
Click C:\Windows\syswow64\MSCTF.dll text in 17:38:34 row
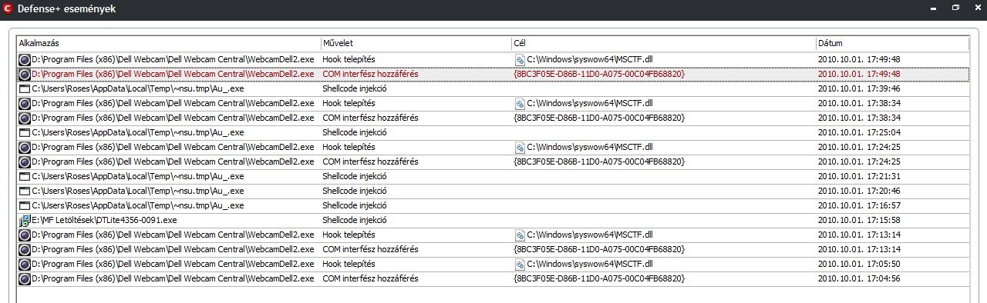(x=590, y=103)
